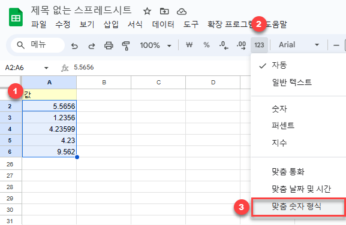Select the paint format roller icon
Screen dimensions: 346x225
pyautogui.click(x=126, y=45)
